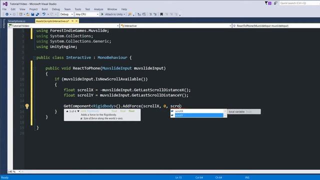Click the green Start arrow icon
The image size is (320, 180).
(x=102, y=14)
